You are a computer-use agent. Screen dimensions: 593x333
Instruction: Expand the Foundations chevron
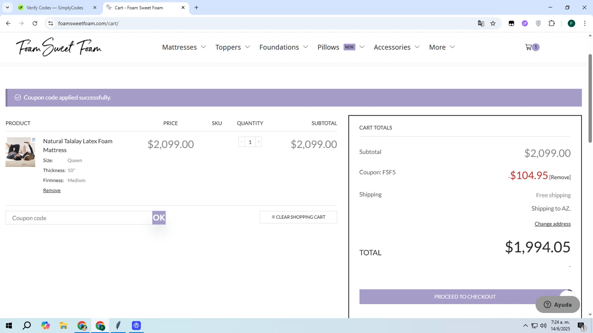click(306, 47)
